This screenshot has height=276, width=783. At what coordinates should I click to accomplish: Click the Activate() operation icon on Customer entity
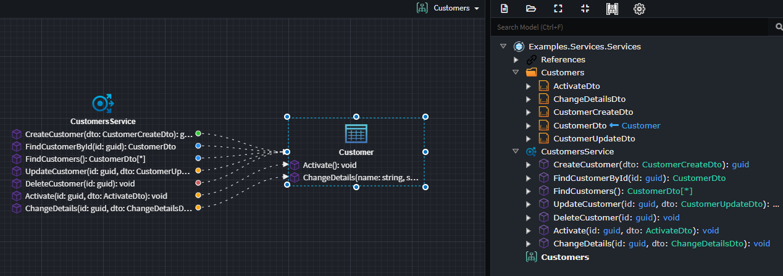point(295,165)
